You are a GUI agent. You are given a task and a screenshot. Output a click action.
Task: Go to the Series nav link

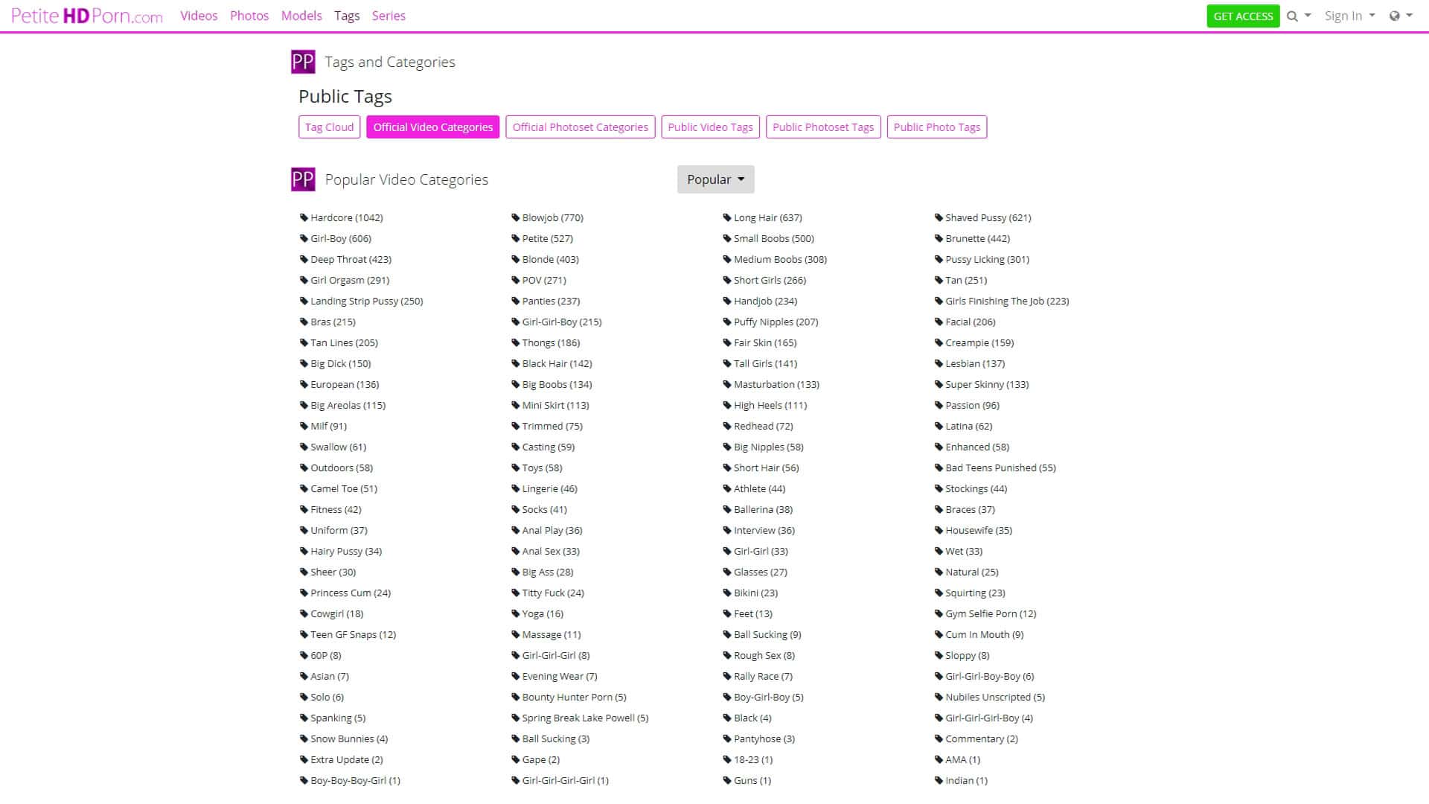[x=389, y=16]
